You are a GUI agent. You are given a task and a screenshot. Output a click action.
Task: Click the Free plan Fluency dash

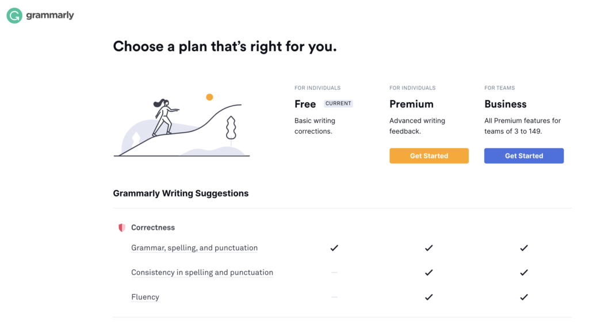point(334,297)
